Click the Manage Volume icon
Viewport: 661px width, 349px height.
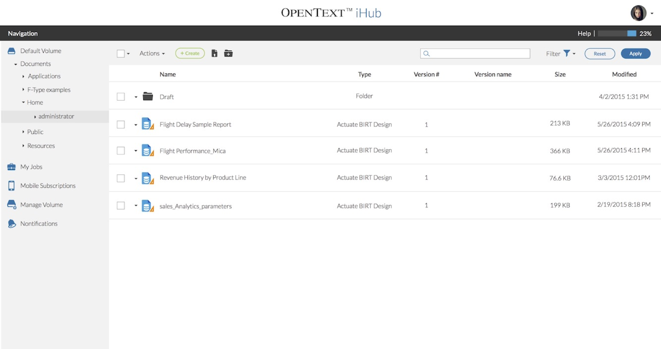12,205
